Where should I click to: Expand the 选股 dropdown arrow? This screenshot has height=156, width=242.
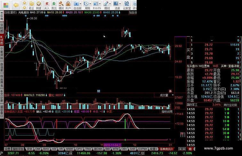click(120, 4)
